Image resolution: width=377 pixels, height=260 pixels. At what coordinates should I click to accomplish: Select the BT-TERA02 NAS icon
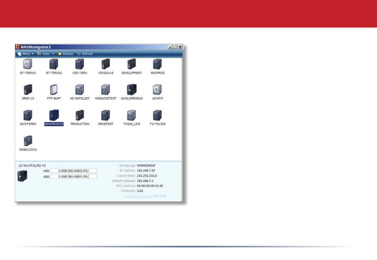[x=54, y=64]
